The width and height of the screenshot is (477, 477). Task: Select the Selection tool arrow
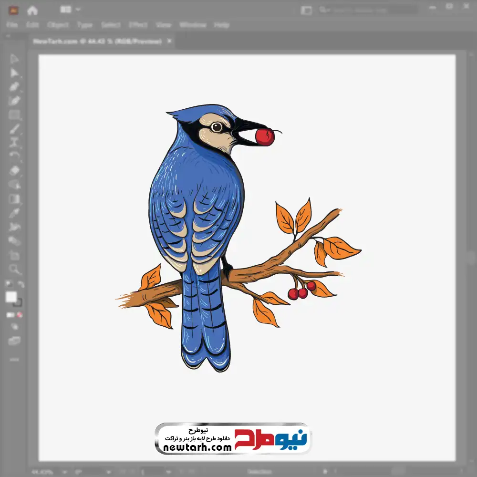click(14, 59)
